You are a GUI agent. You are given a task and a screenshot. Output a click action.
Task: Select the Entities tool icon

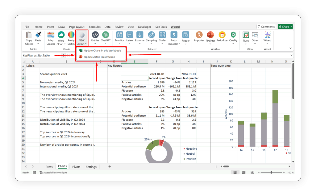95,35
